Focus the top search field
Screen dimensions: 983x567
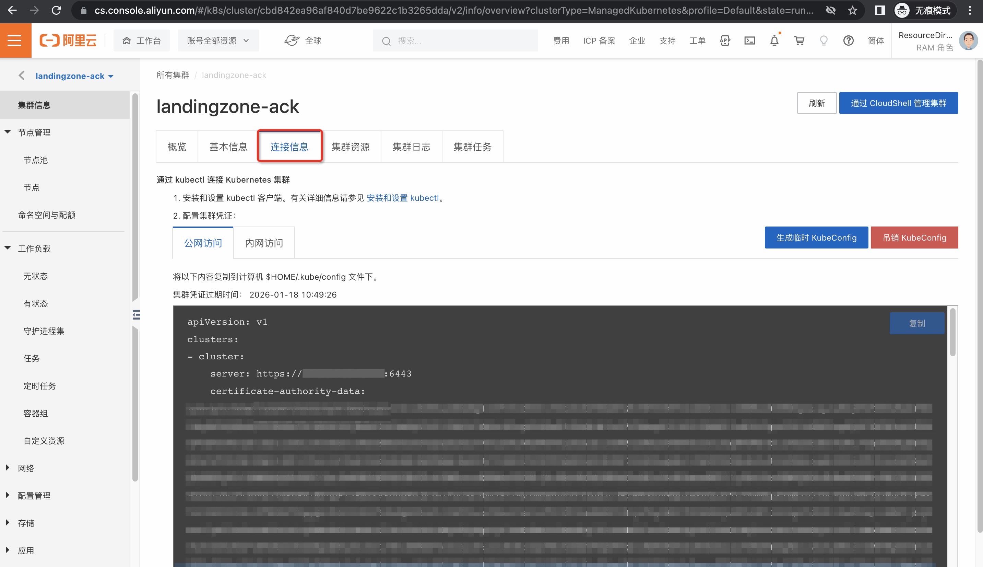[455, 40]
